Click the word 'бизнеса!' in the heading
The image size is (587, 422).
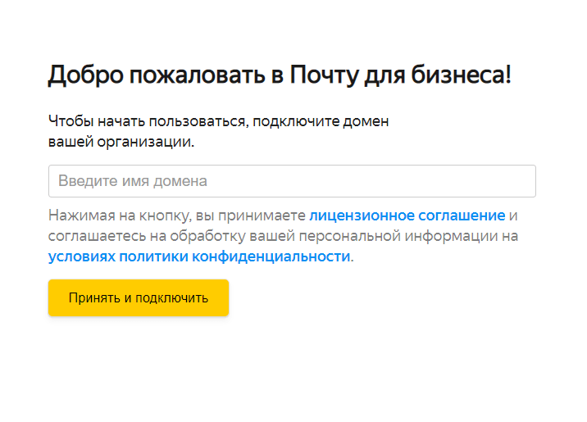(x=462, y=74)
